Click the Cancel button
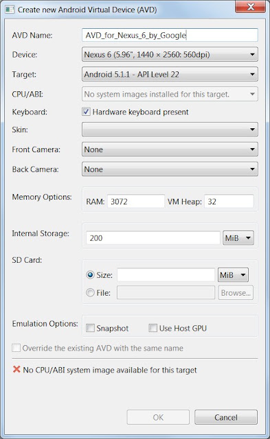 point(226,418)
